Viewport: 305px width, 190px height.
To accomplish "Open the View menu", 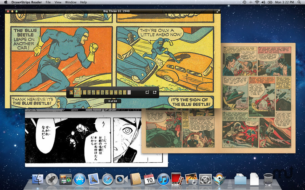I will point(58,2).
